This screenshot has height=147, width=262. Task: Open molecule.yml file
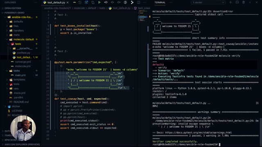(23, 66)
